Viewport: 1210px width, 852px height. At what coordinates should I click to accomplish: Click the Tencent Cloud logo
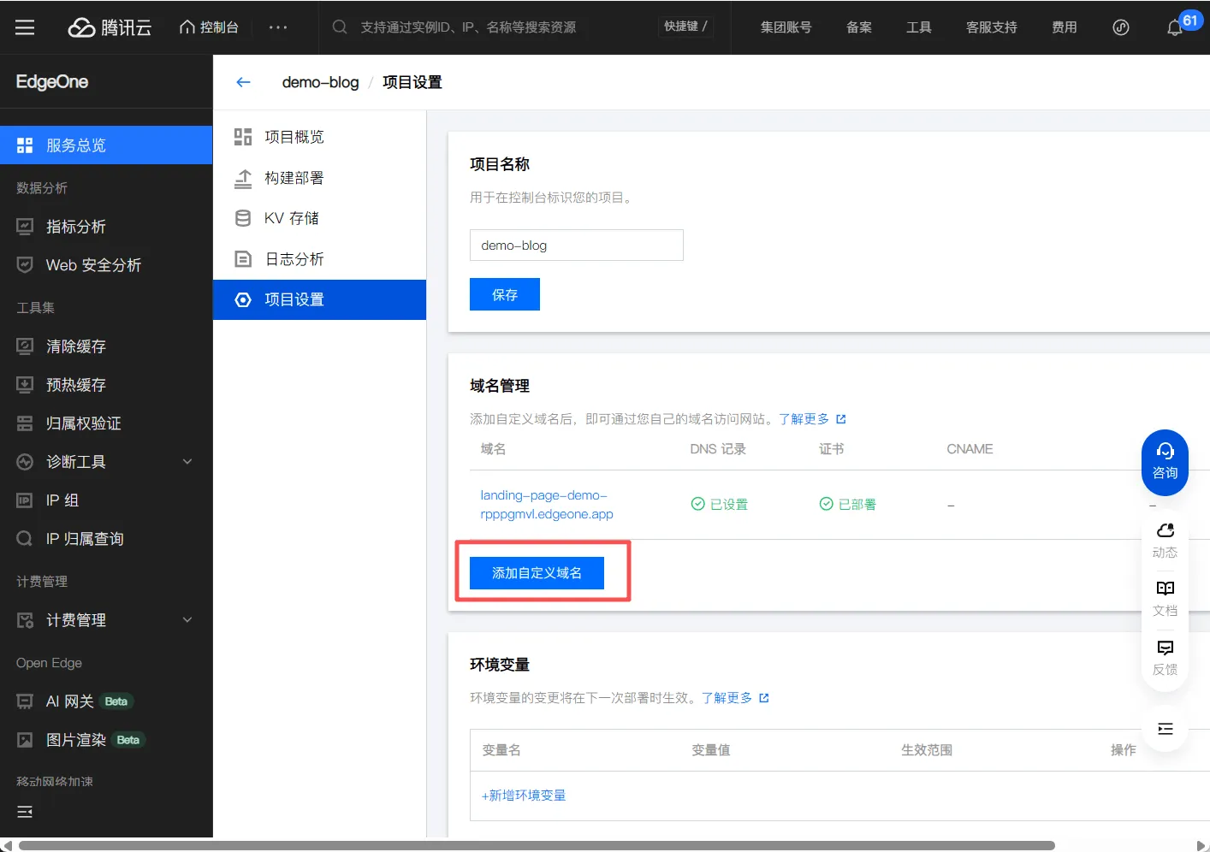coord(110,27)
